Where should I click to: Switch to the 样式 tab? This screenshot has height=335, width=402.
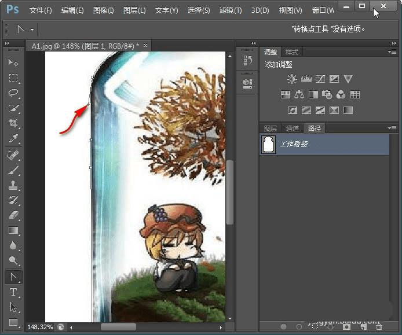pos(292,52)
